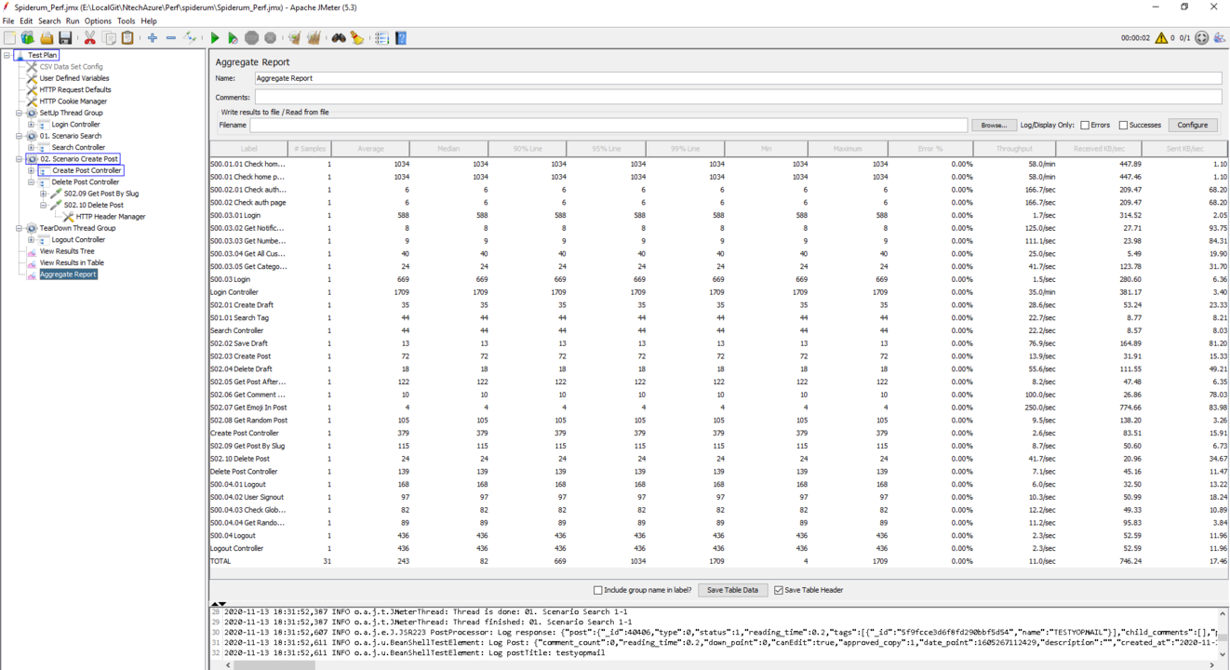This screenshot has height=670, width=1230.
Task: Reset search with yellow broom icon
Action: pos(357,38)
